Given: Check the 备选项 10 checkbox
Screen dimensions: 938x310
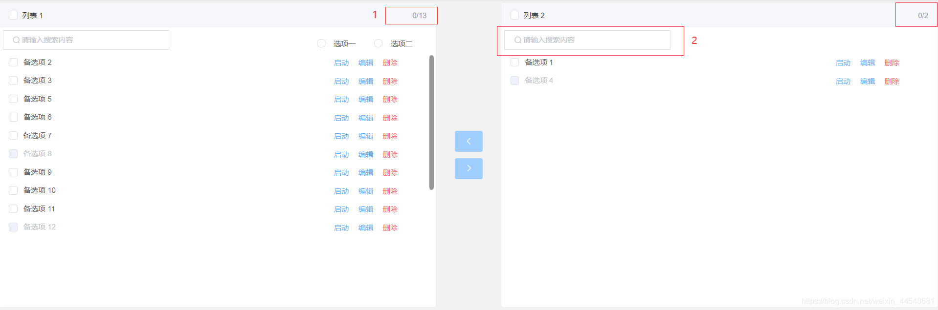Looking at the screenshot, I should 13,190.
